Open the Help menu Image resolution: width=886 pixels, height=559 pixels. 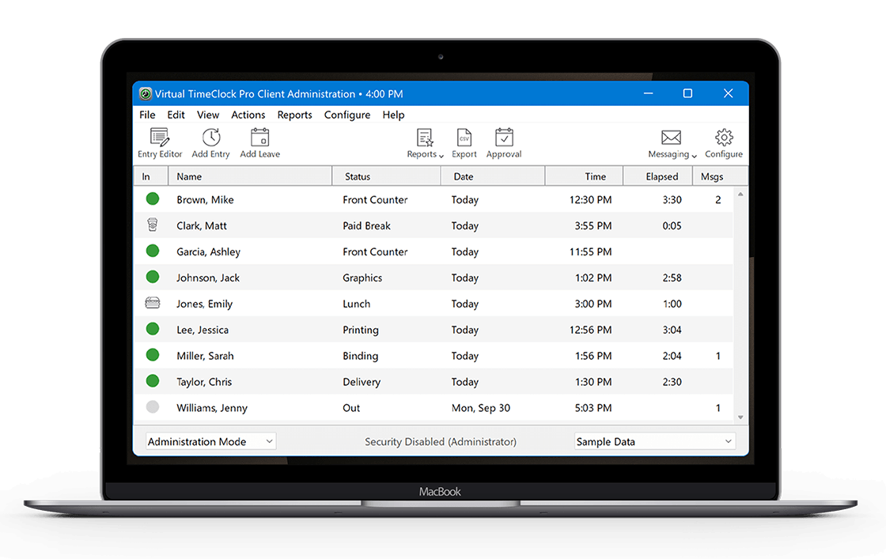click(393, 115)
